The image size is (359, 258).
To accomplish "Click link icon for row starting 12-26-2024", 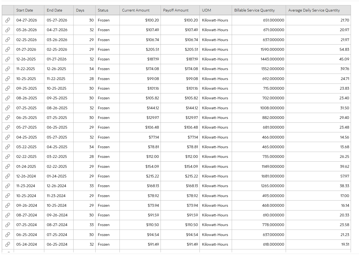I will click(8, 176).
